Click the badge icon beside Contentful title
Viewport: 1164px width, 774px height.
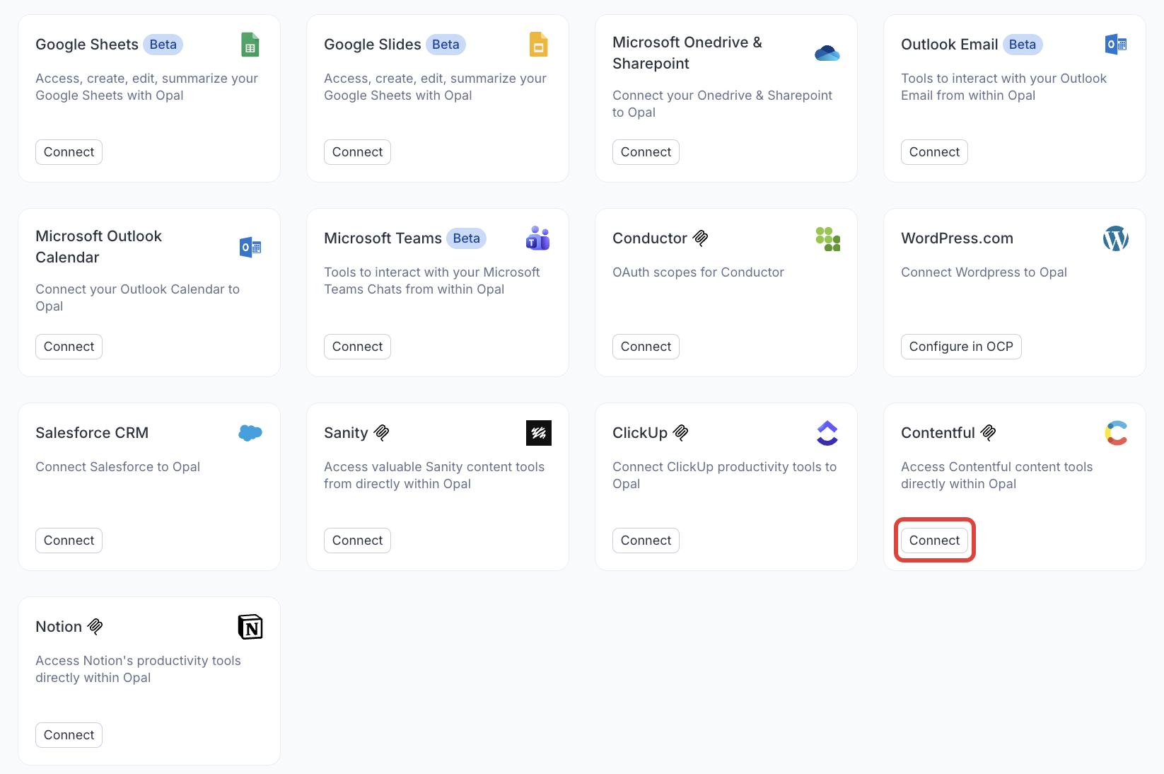(989, 433)
